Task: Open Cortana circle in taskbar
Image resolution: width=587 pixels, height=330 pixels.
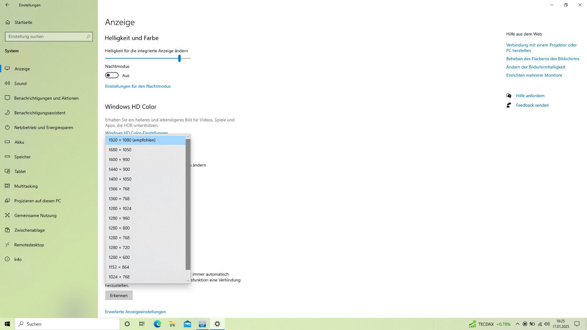Action: [127, 324]
